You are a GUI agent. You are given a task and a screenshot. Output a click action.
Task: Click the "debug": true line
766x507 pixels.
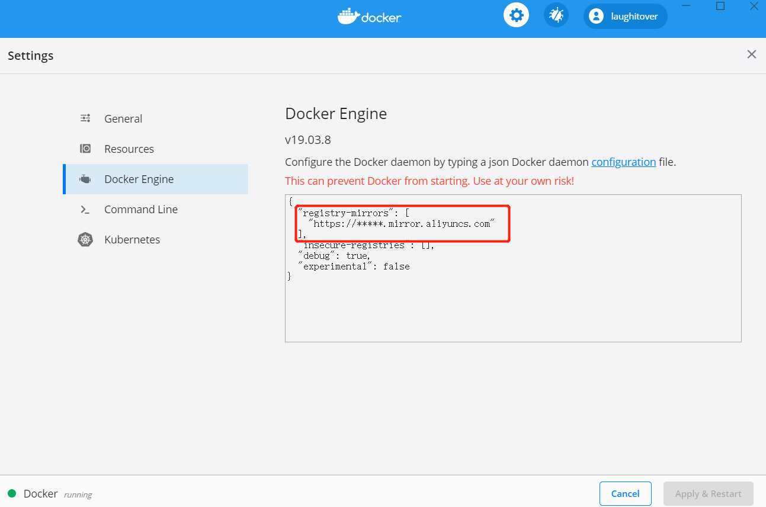pos(335,256)
